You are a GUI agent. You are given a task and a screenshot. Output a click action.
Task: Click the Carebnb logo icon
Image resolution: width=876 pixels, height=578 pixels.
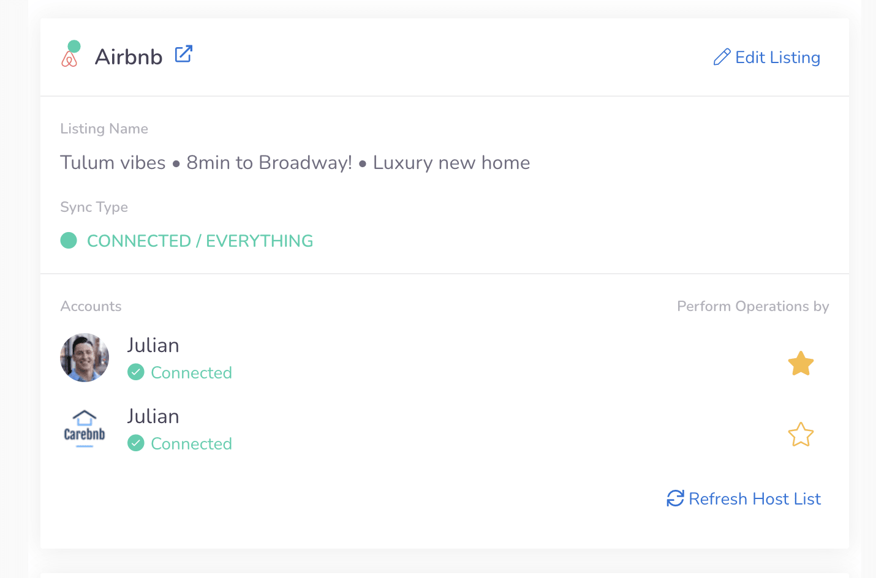click(x=84, y=429)
